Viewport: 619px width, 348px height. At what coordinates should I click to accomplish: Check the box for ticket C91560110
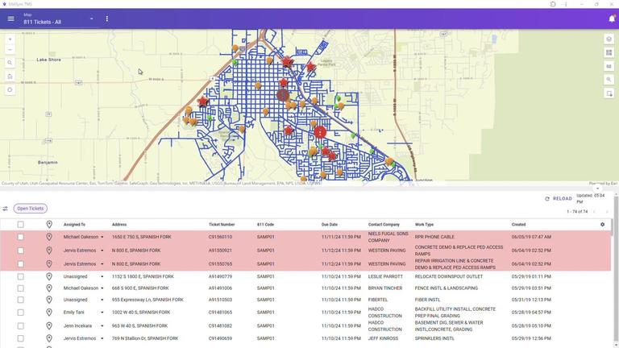pyautogui.click(x=21, y=237)
